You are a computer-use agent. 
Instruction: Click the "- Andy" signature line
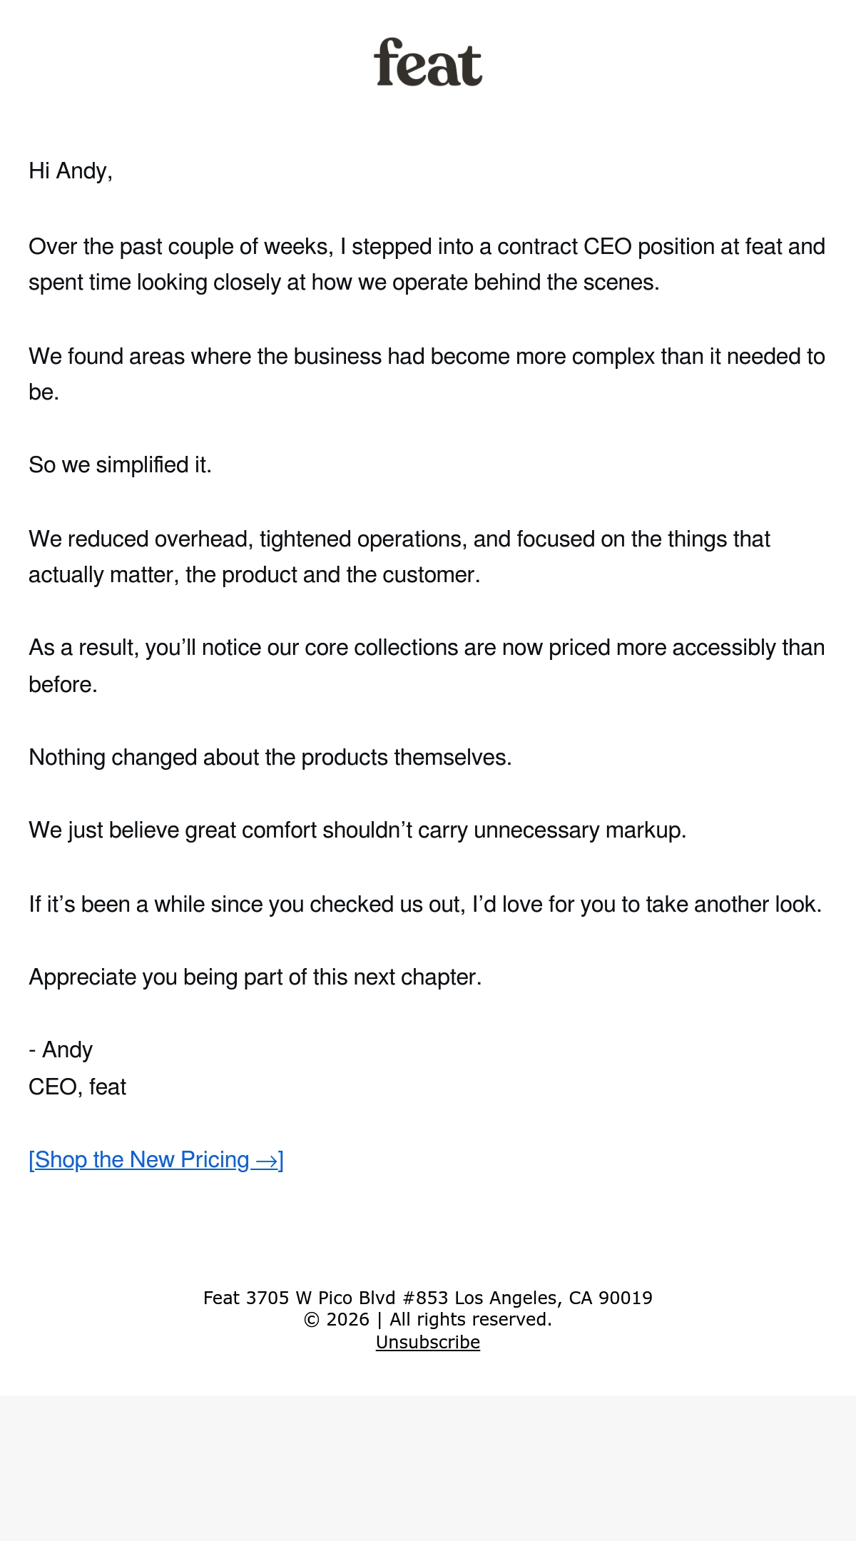[x=61, y=1050]
